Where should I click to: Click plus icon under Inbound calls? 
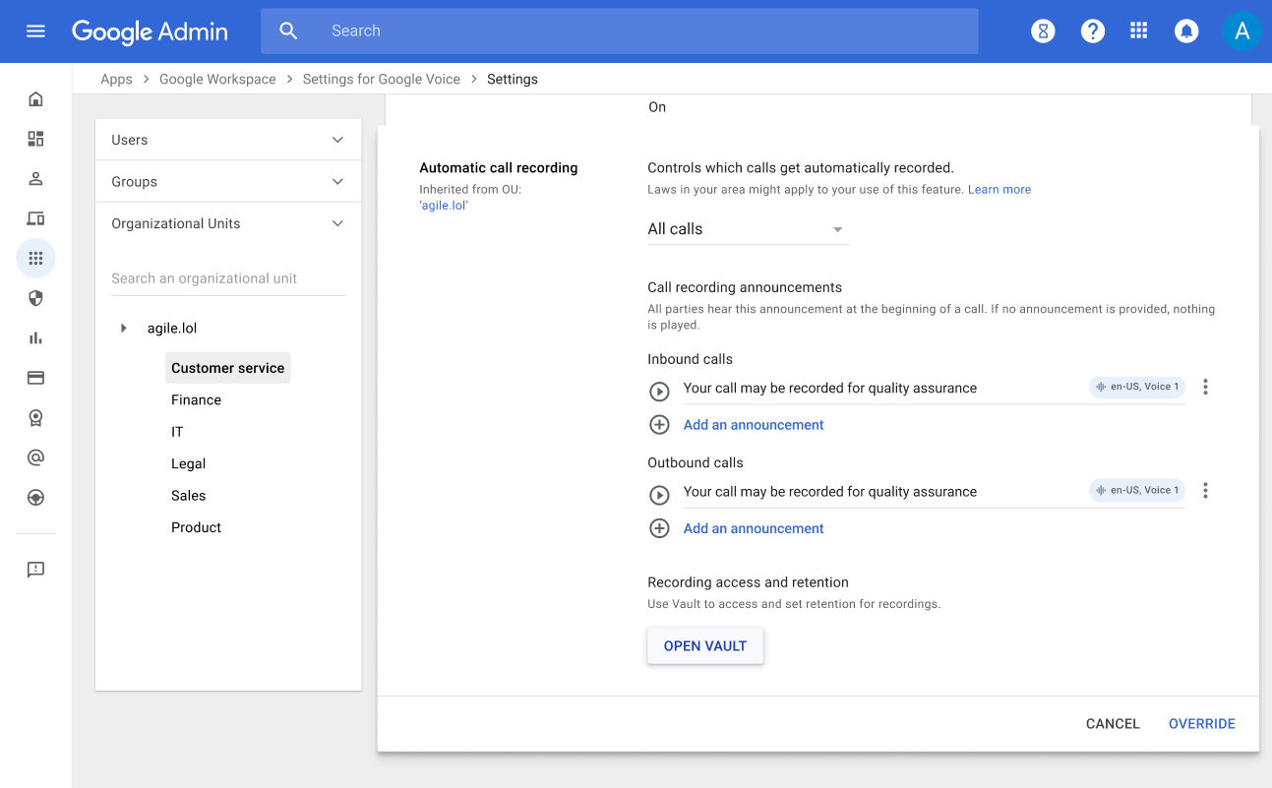[x=659, y=425]
